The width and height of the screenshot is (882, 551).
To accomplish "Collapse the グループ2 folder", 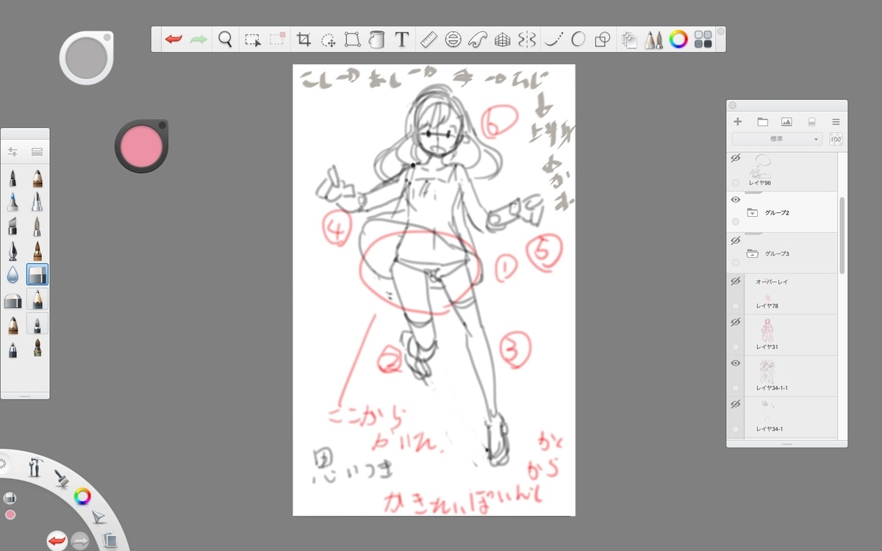I will (x=752, y=213).
